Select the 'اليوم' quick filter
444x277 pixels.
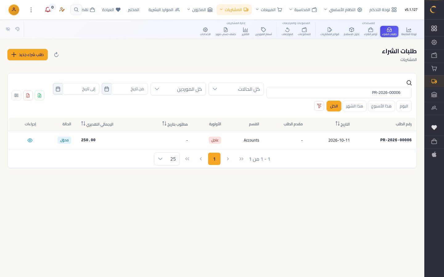pos(404,106)
